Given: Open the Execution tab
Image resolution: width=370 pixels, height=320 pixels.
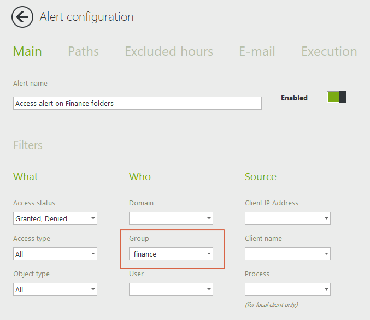Looking at the screenshot, I should 329,51.
